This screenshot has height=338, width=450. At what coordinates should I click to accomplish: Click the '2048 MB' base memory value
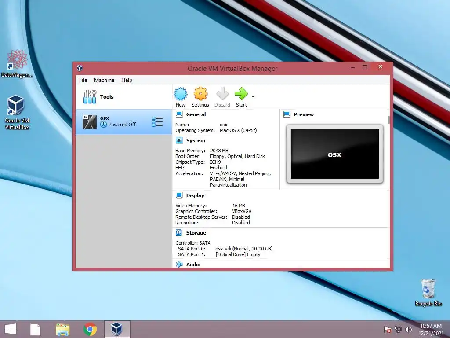click(219, 151)
